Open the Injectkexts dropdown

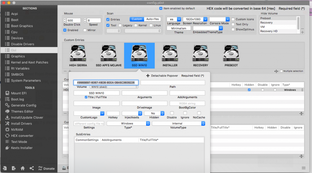pos(132,113)
